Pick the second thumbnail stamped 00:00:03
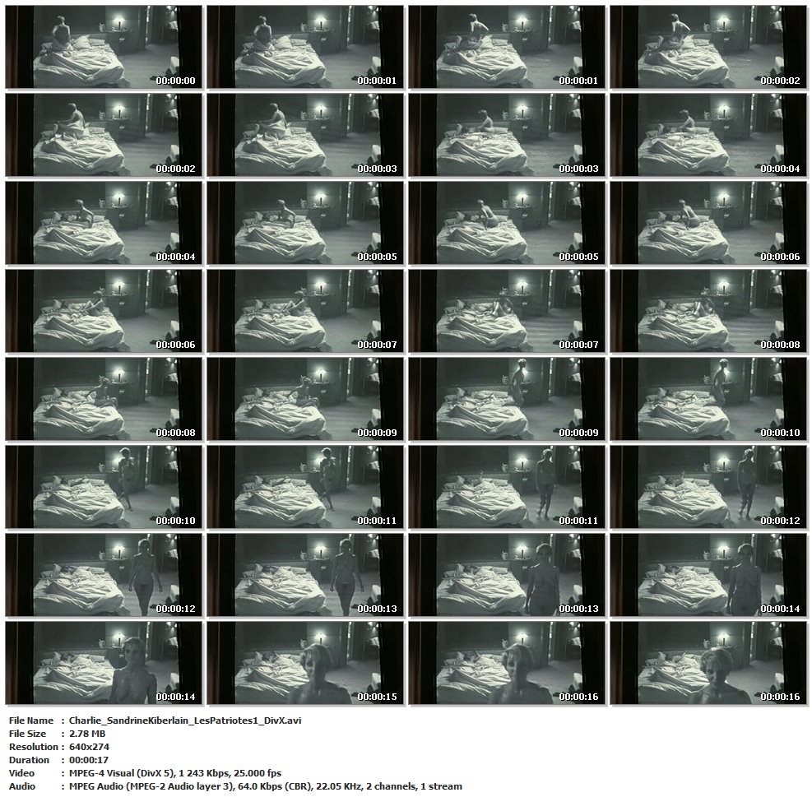The height and width of the screenshot is (797, 812). coord(507,135)
